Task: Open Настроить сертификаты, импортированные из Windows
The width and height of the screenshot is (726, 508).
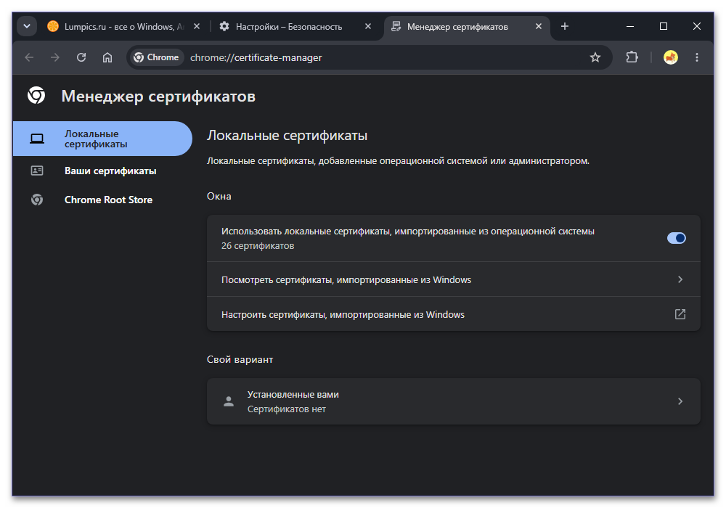Action: click(453, 314)
